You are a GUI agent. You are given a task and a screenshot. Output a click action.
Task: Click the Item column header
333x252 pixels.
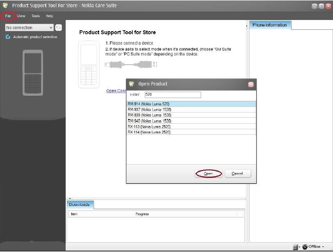pyautogui.click(x=101, y=214)
